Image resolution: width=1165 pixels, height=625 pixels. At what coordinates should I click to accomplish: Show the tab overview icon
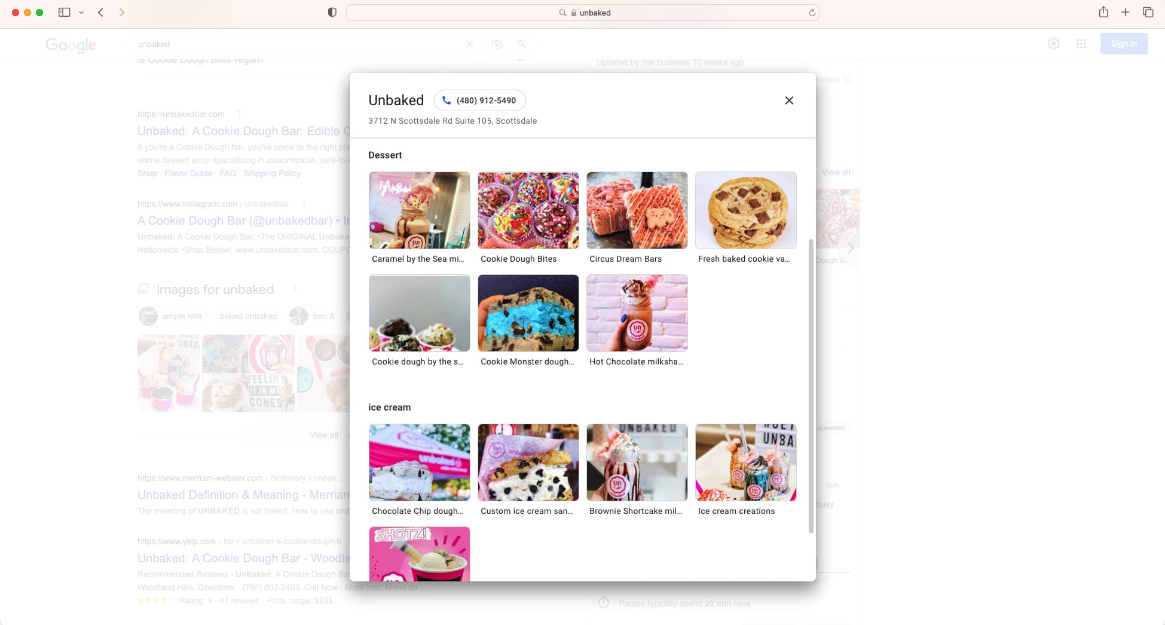pos(1148,13)
